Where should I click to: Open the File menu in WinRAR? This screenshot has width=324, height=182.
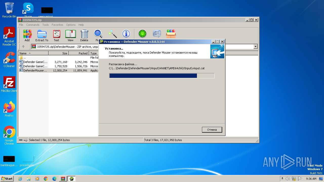21,25
